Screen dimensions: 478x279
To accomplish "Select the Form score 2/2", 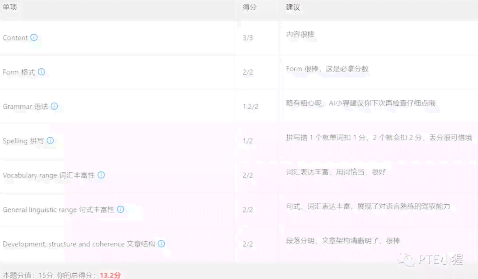I will (248, 72).
